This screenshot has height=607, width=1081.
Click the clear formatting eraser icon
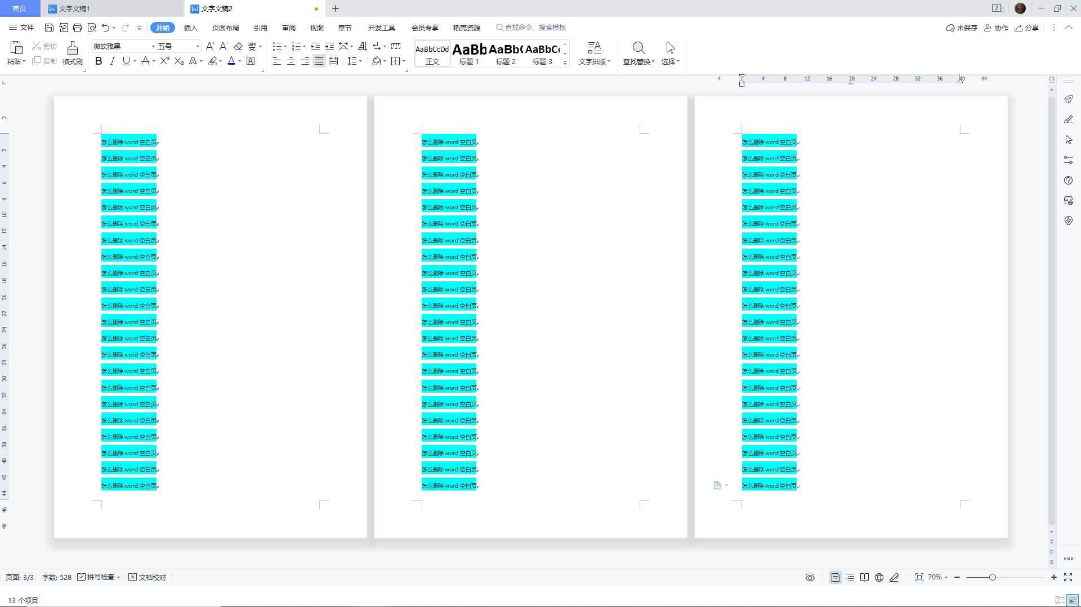coord(238,46)
